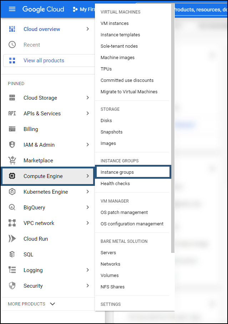Expand Security submenu chevron

[88, 286]
